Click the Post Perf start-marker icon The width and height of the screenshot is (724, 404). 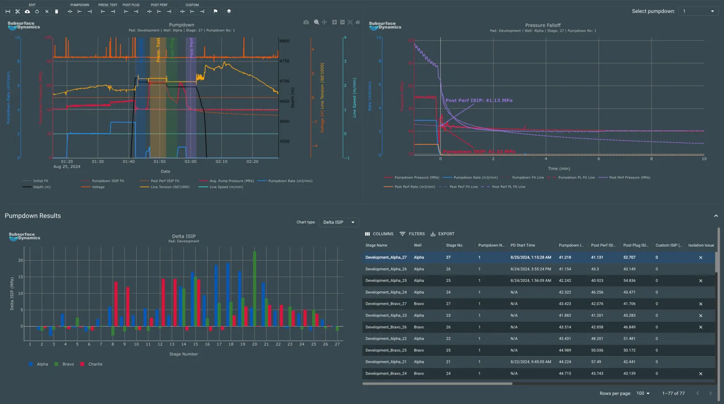click(159, 11)
